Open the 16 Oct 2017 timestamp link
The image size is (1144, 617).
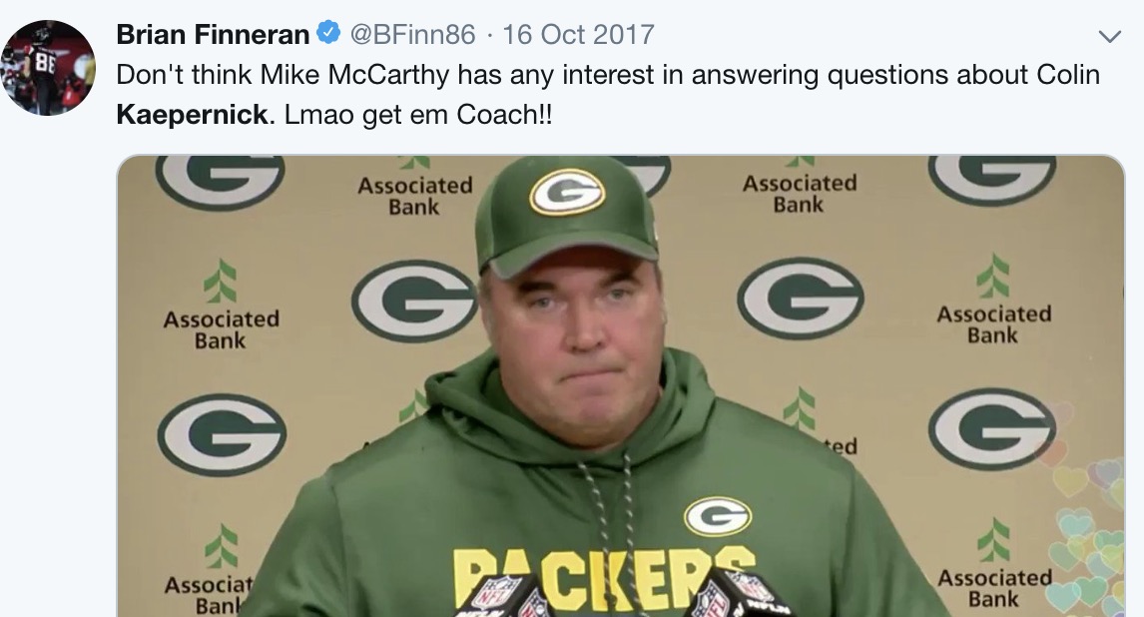(x=578, y=34)
